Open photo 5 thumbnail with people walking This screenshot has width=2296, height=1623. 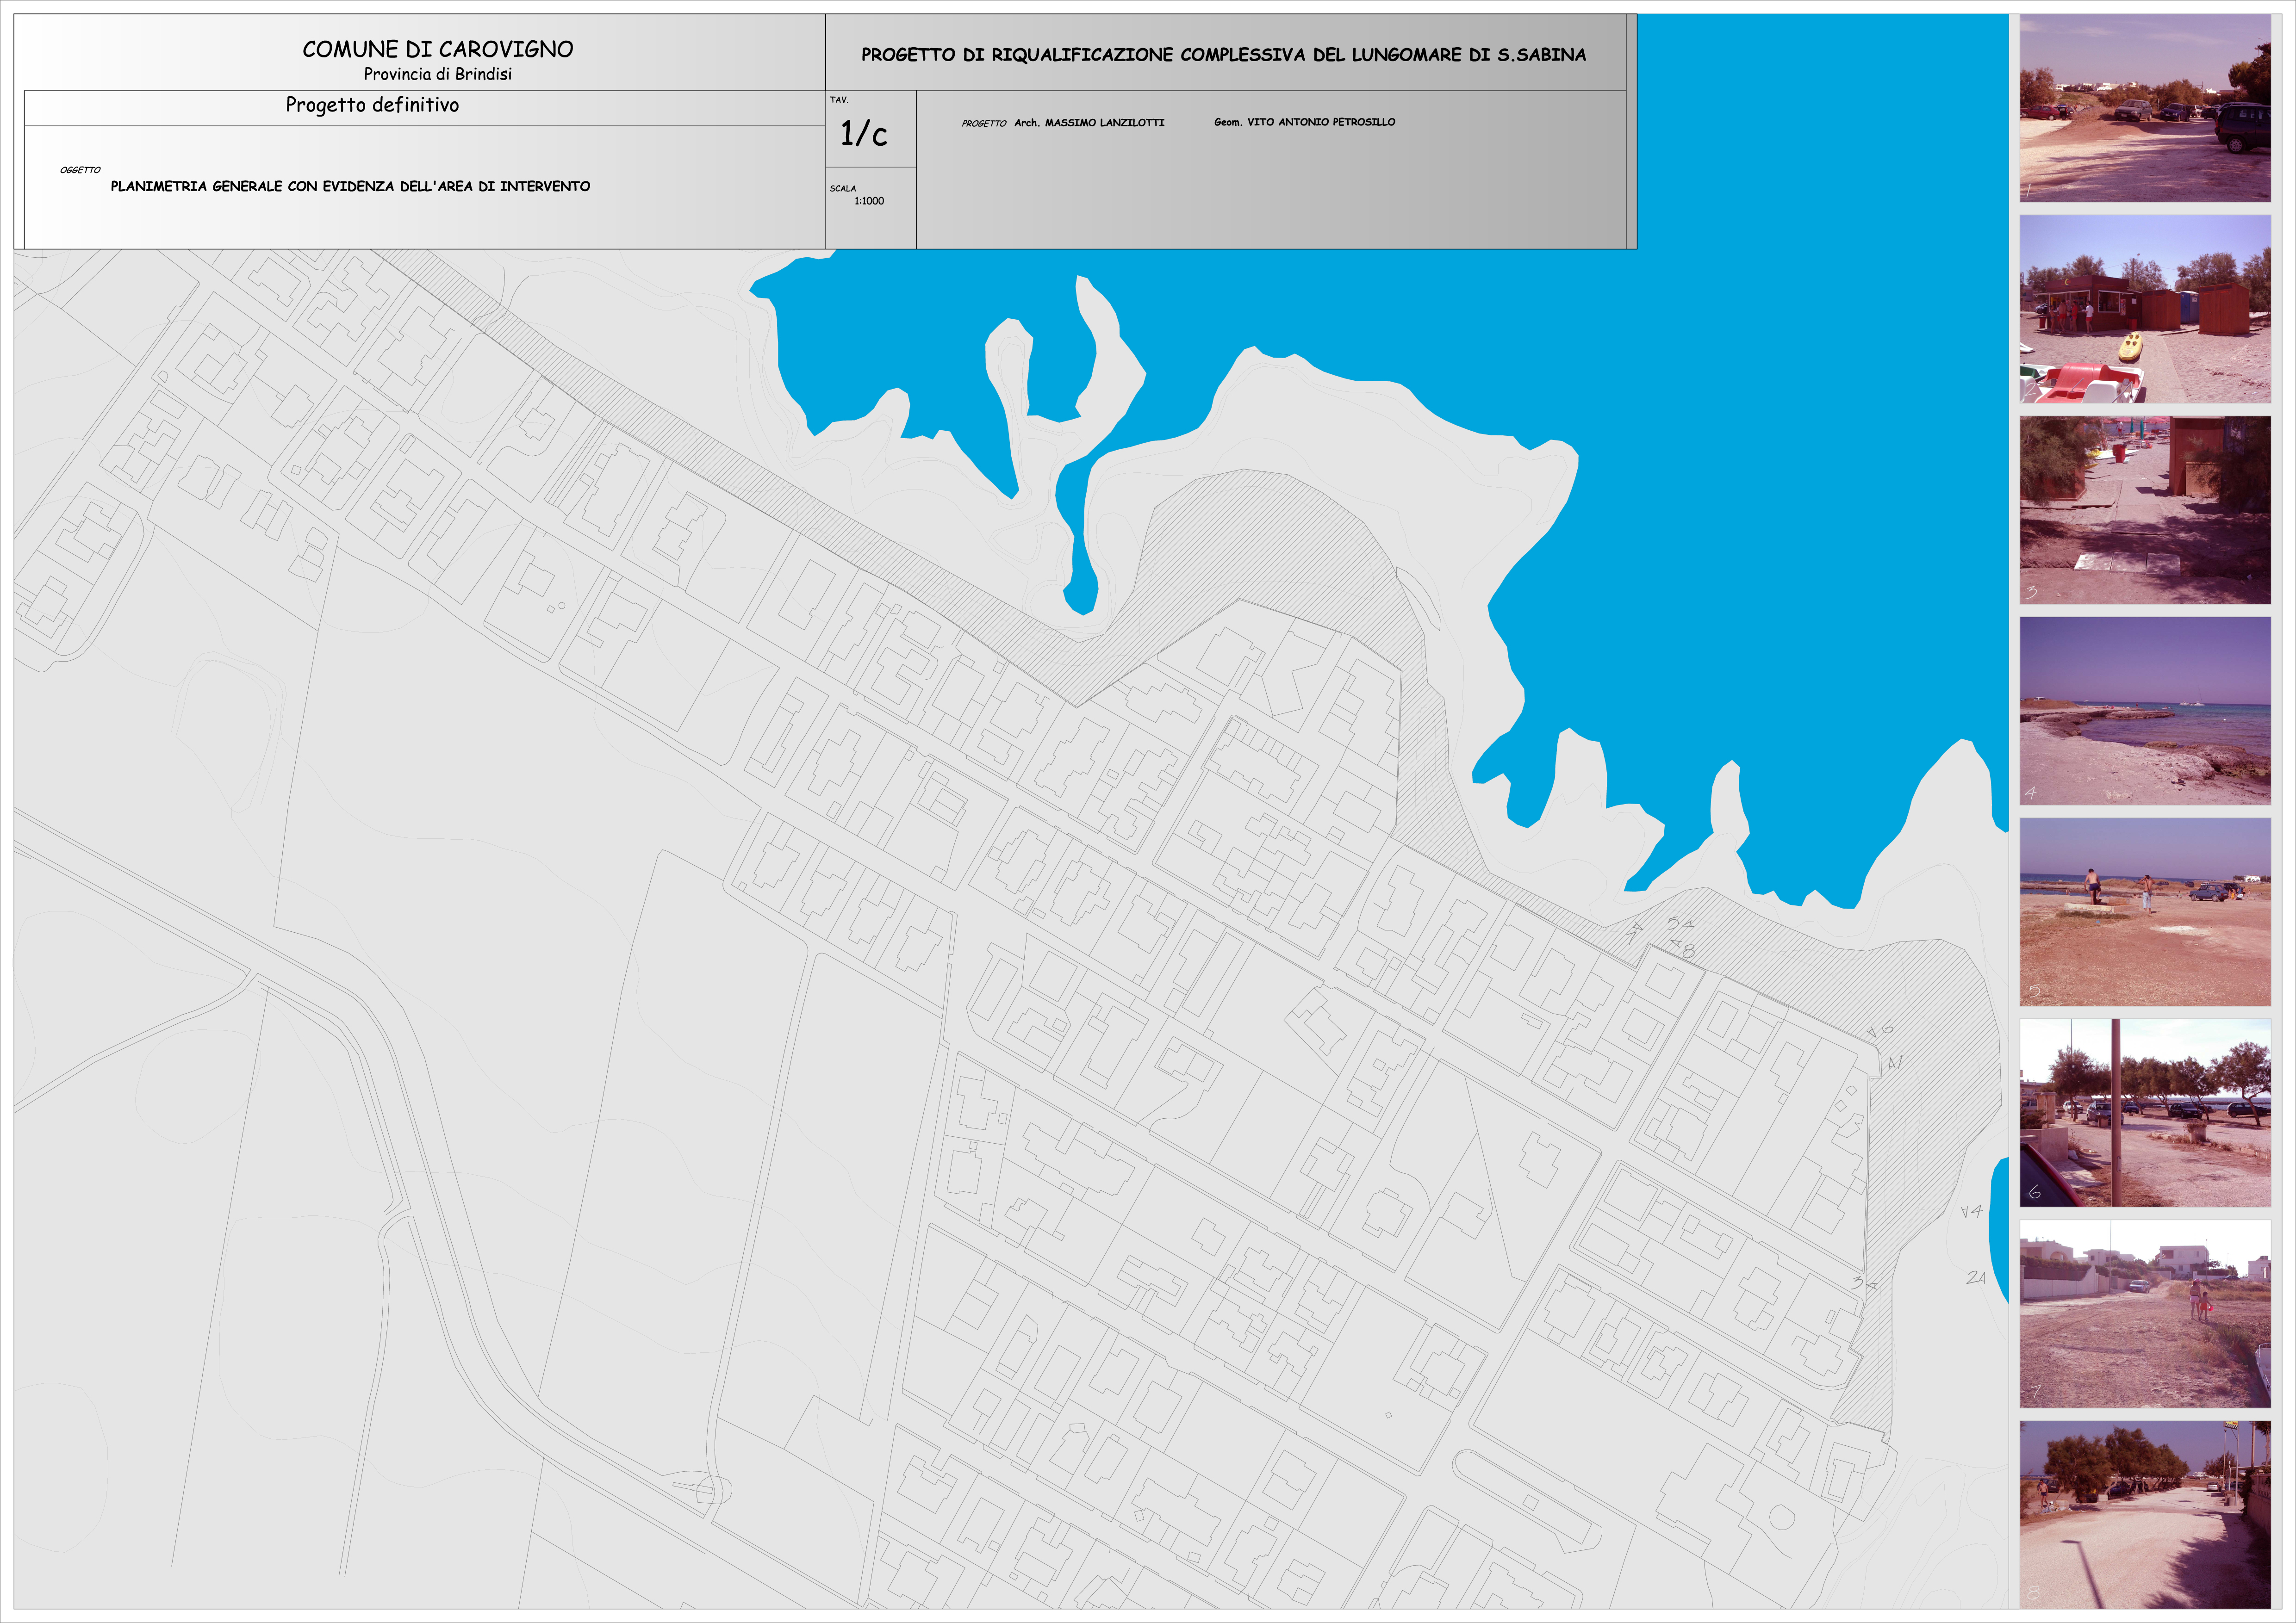[2144, 911]
